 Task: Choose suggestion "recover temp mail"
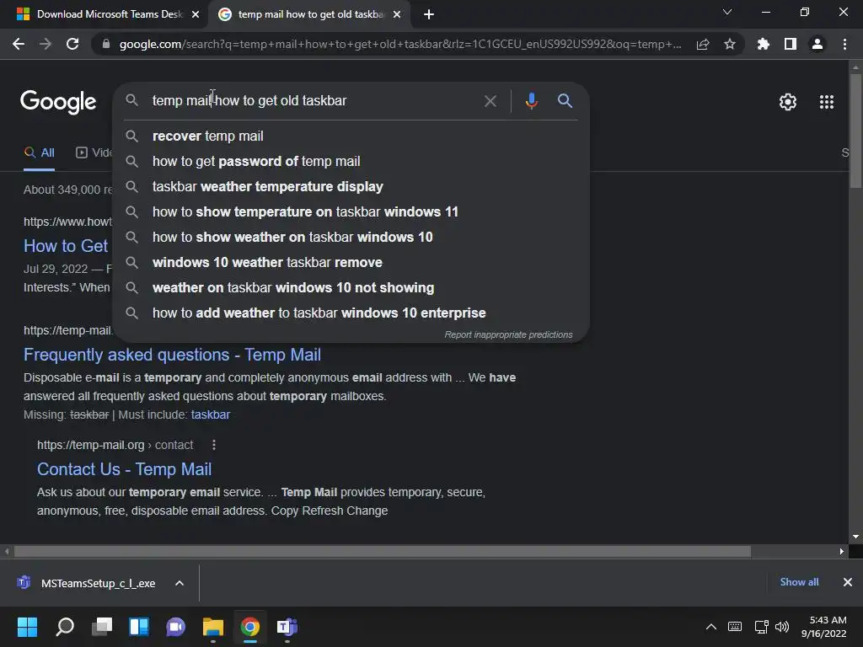351,136
